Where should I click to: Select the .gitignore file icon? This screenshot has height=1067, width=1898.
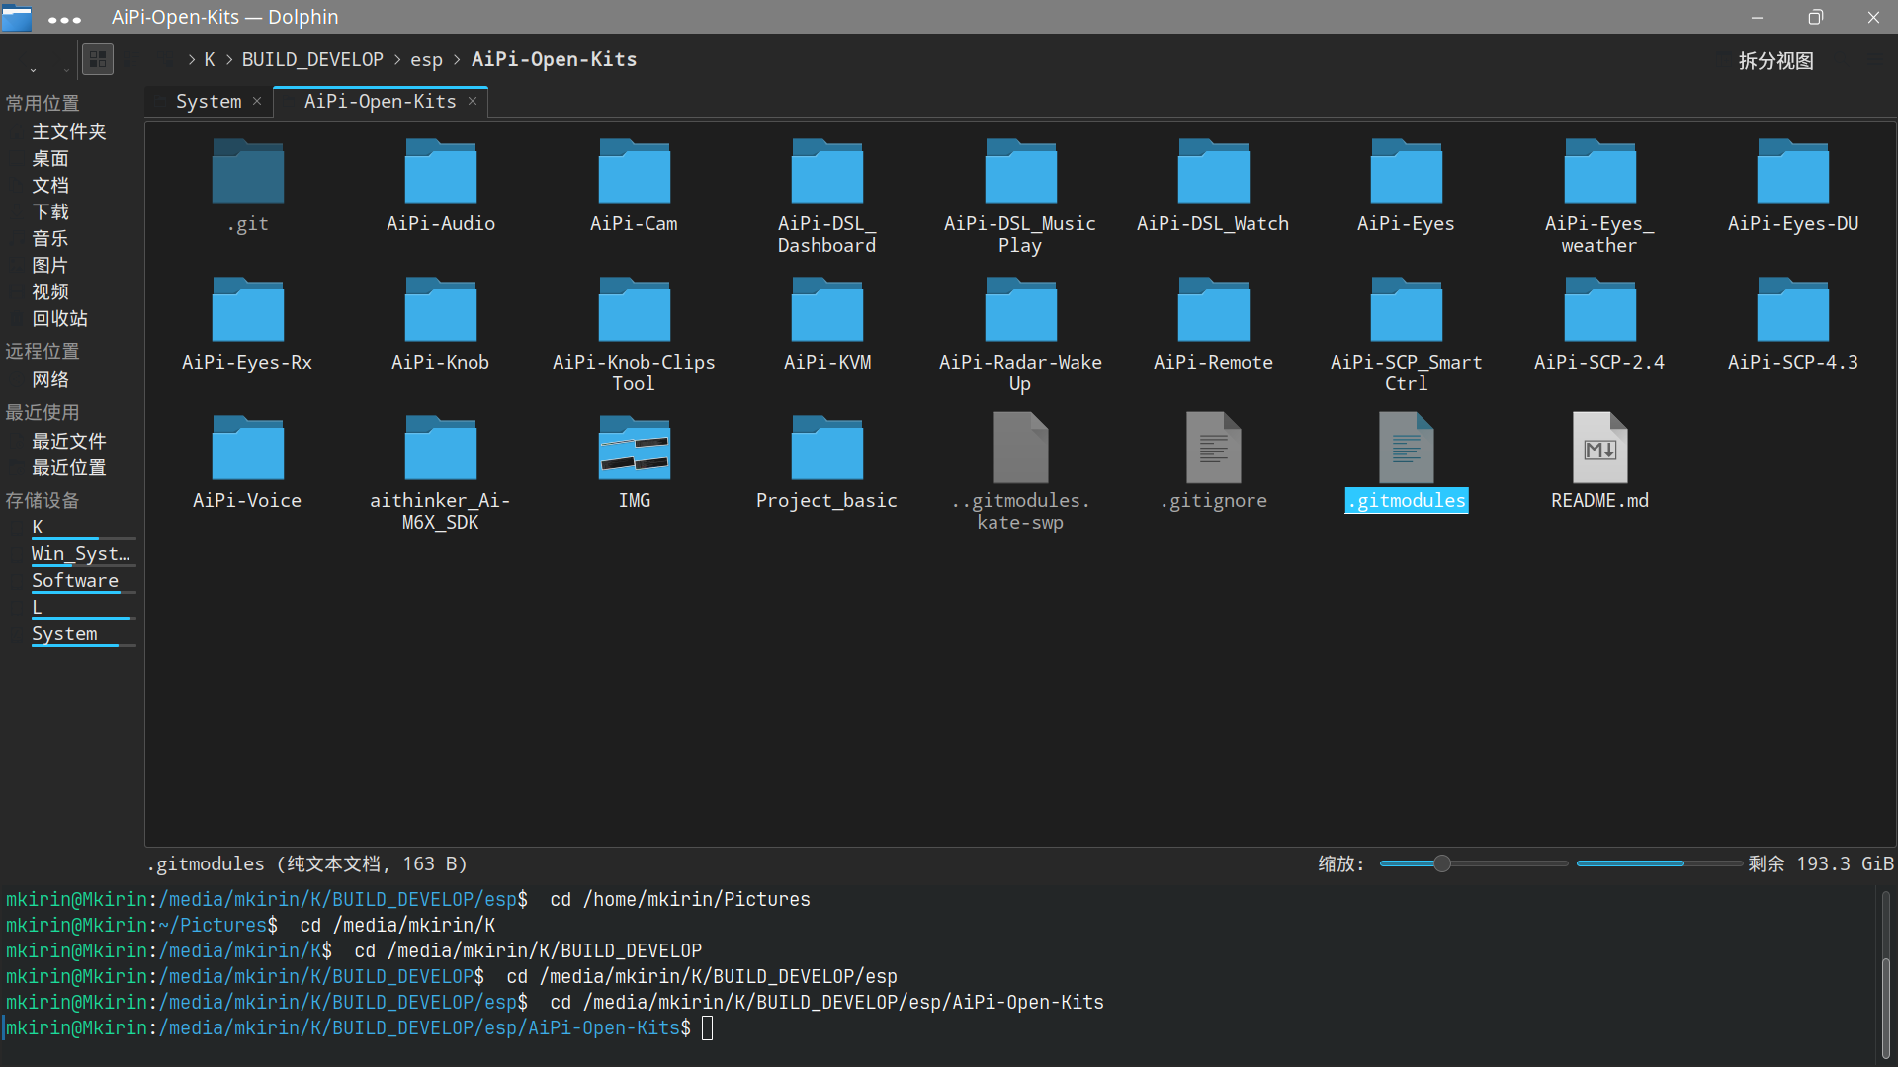click(1213, 448)
